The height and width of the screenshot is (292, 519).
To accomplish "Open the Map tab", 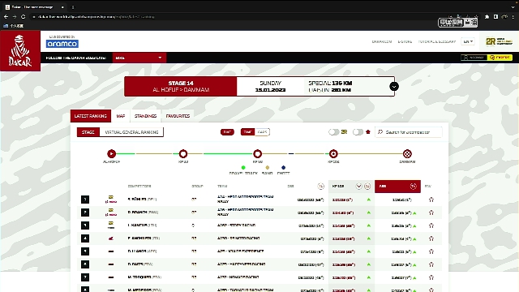I will tap(121, 116).
